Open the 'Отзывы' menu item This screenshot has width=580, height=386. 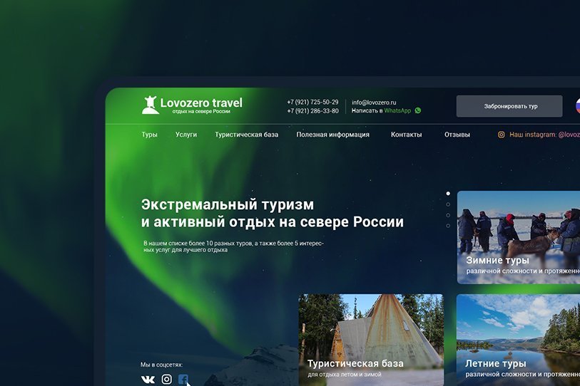point(457,135)
